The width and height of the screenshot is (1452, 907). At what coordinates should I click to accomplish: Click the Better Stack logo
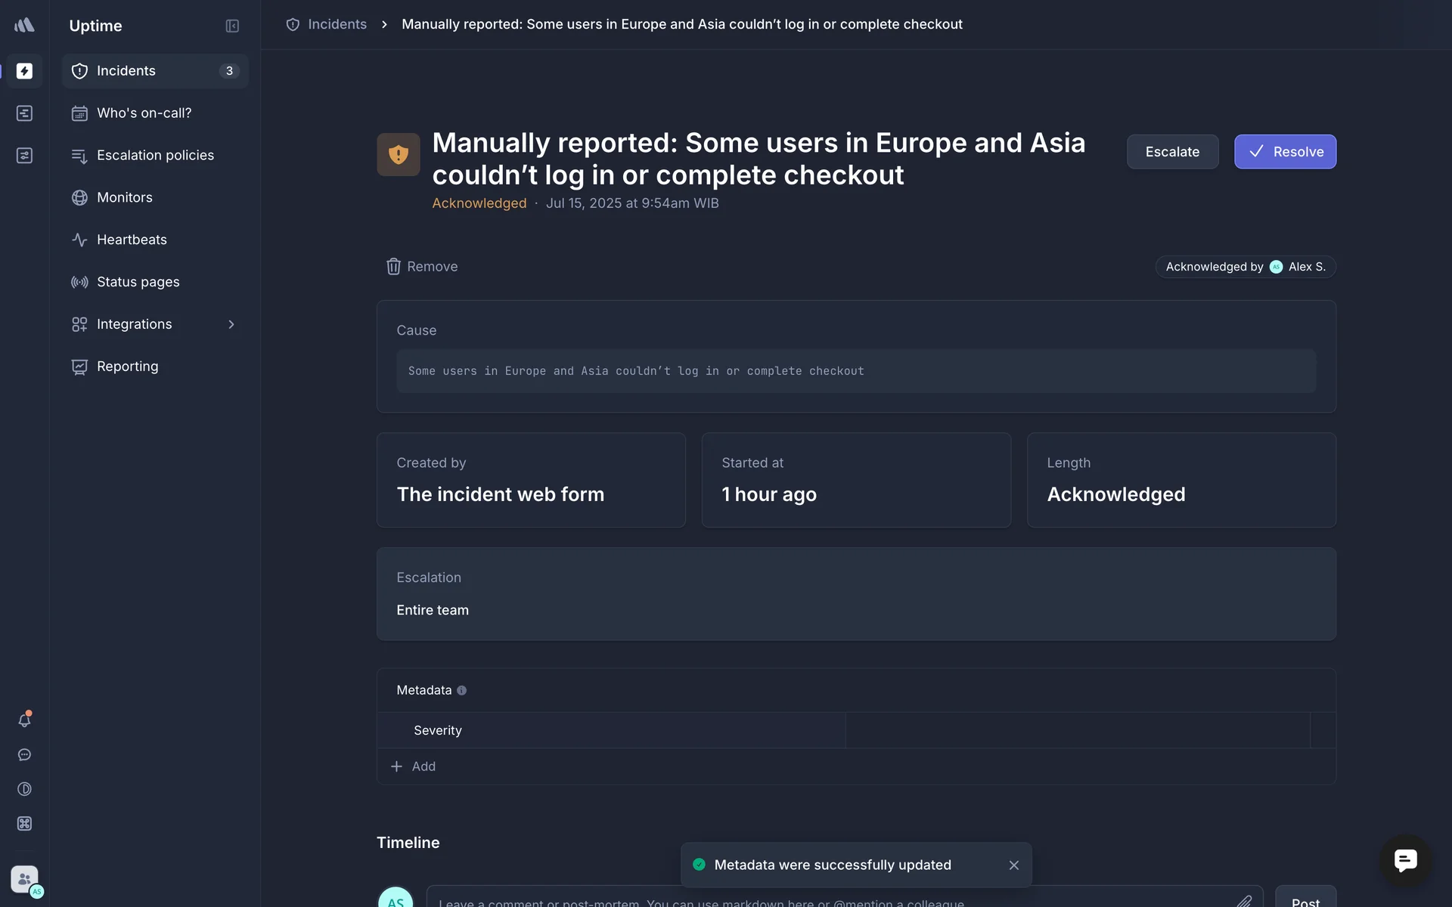[24, 25]
